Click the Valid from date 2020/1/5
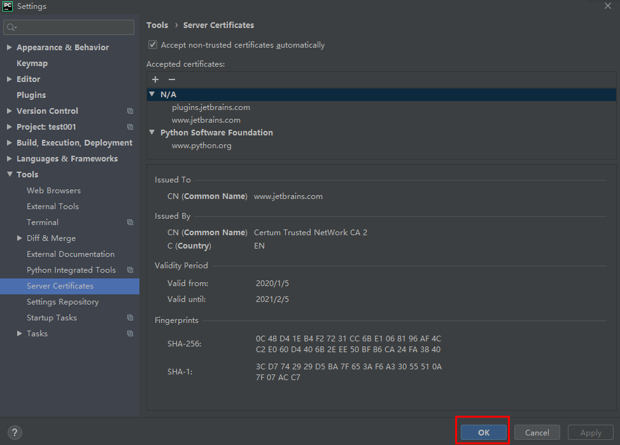The width and height of the screenshot is (620, 445). (x=272, y=284)
